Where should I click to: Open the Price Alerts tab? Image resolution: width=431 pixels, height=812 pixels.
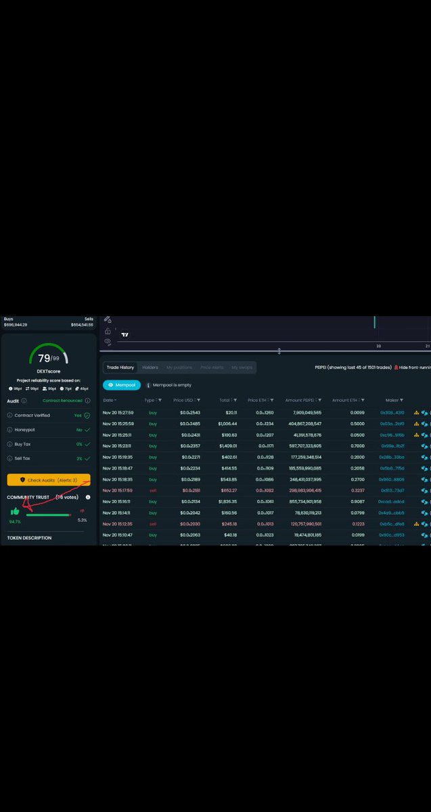click(x=212, y=367)
